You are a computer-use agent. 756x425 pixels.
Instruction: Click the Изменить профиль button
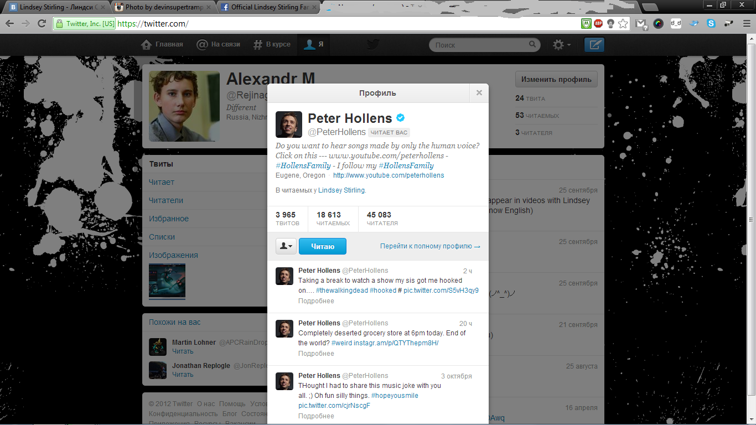click(556, 79)
